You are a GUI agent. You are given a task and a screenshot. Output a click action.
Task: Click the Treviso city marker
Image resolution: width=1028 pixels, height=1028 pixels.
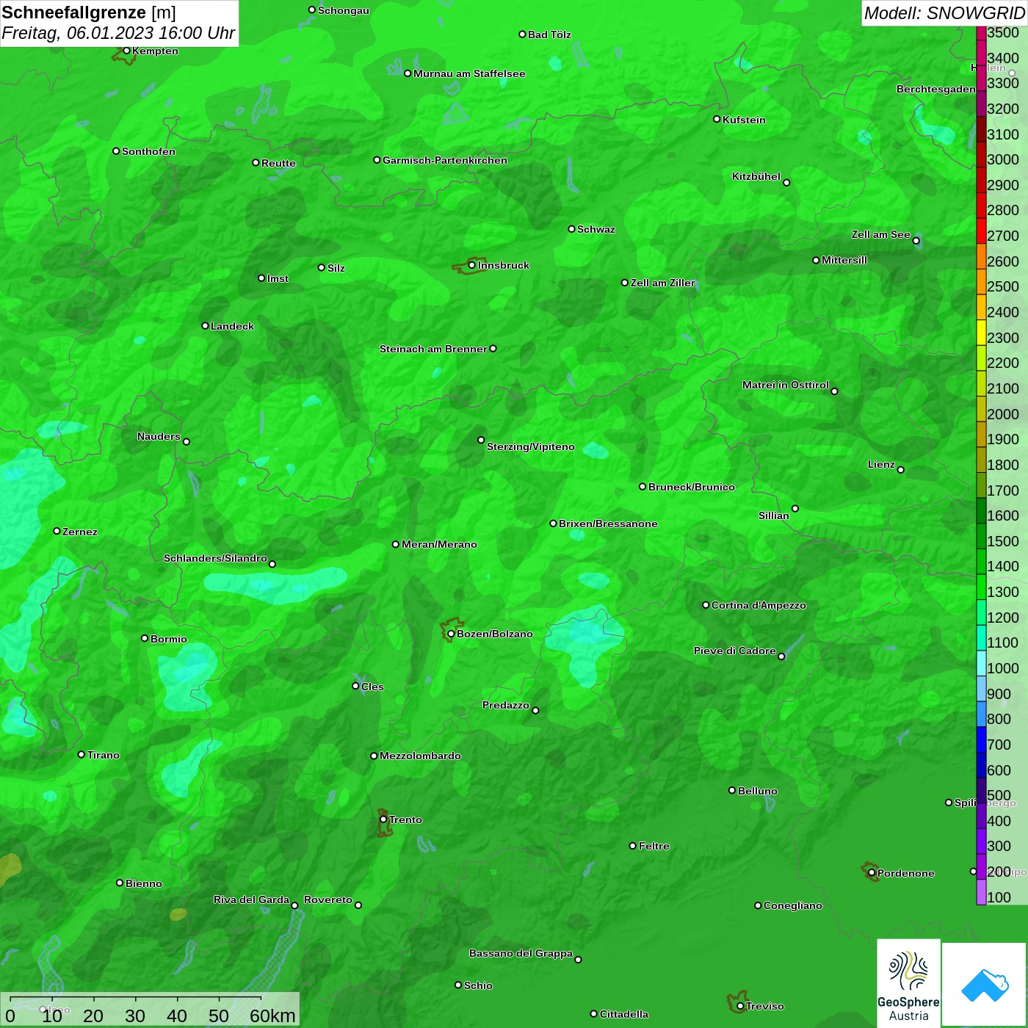point(740,1006)
